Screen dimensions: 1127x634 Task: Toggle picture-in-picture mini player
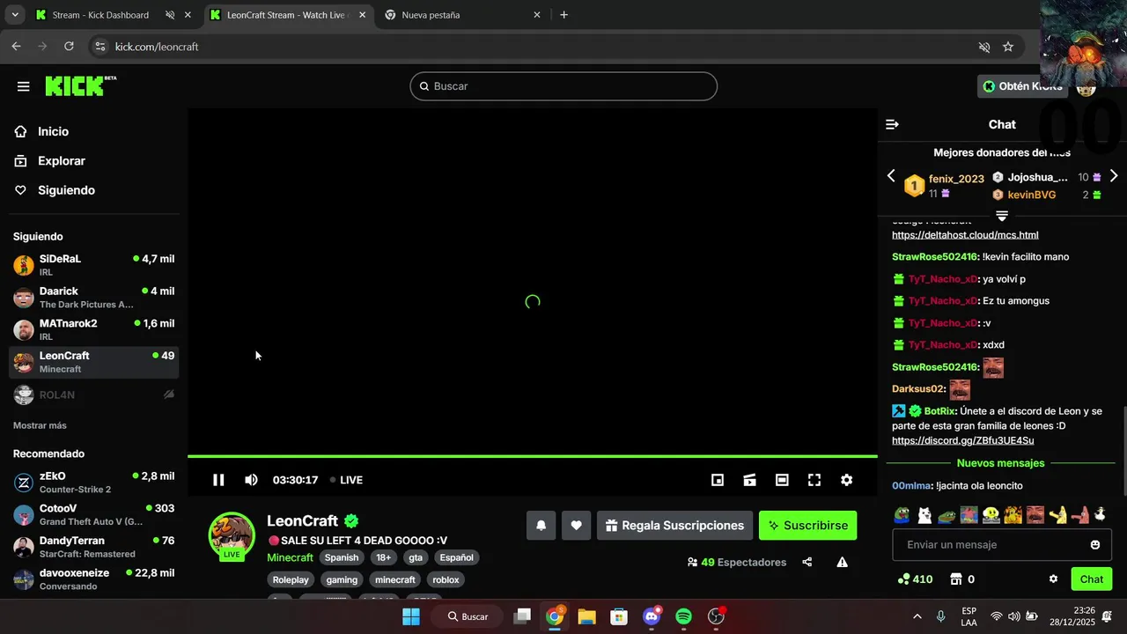pos(718,480)
